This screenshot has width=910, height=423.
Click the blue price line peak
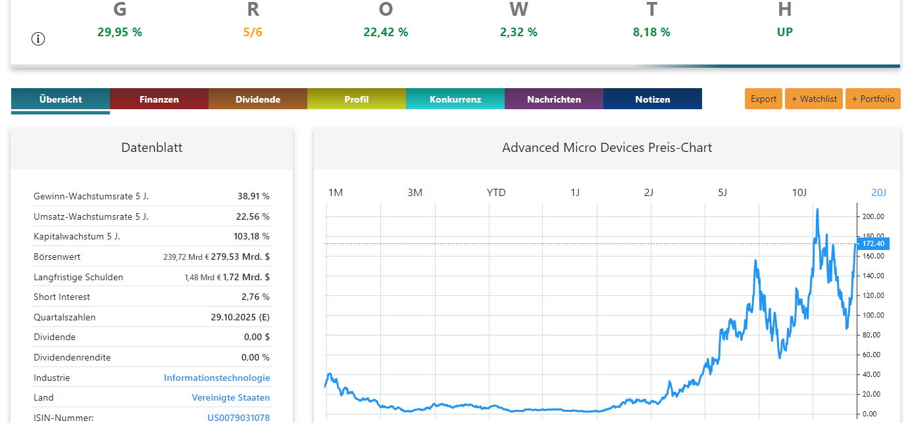point(817,210)
